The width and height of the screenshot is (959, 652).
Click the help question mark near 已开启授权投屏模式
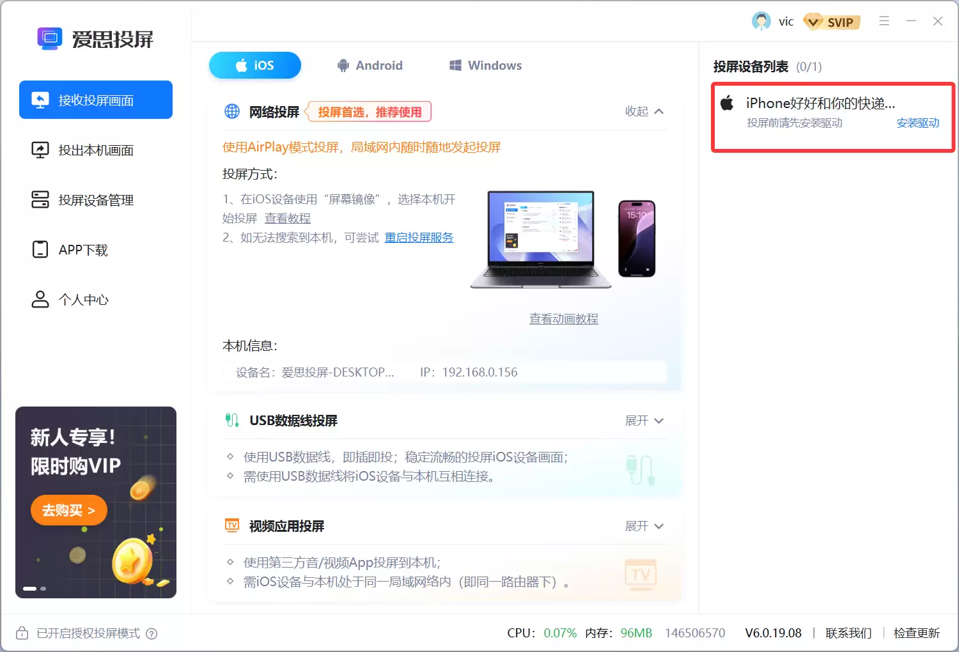[152, 633]
